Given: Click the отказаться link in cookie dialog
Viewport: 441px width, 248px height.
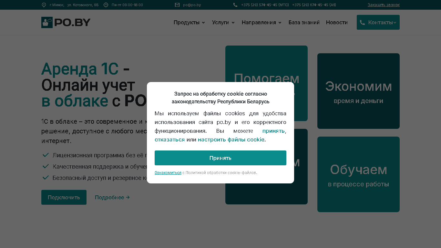Looking at the screenshot, I should pyautogui.click(x=170, y=139).
